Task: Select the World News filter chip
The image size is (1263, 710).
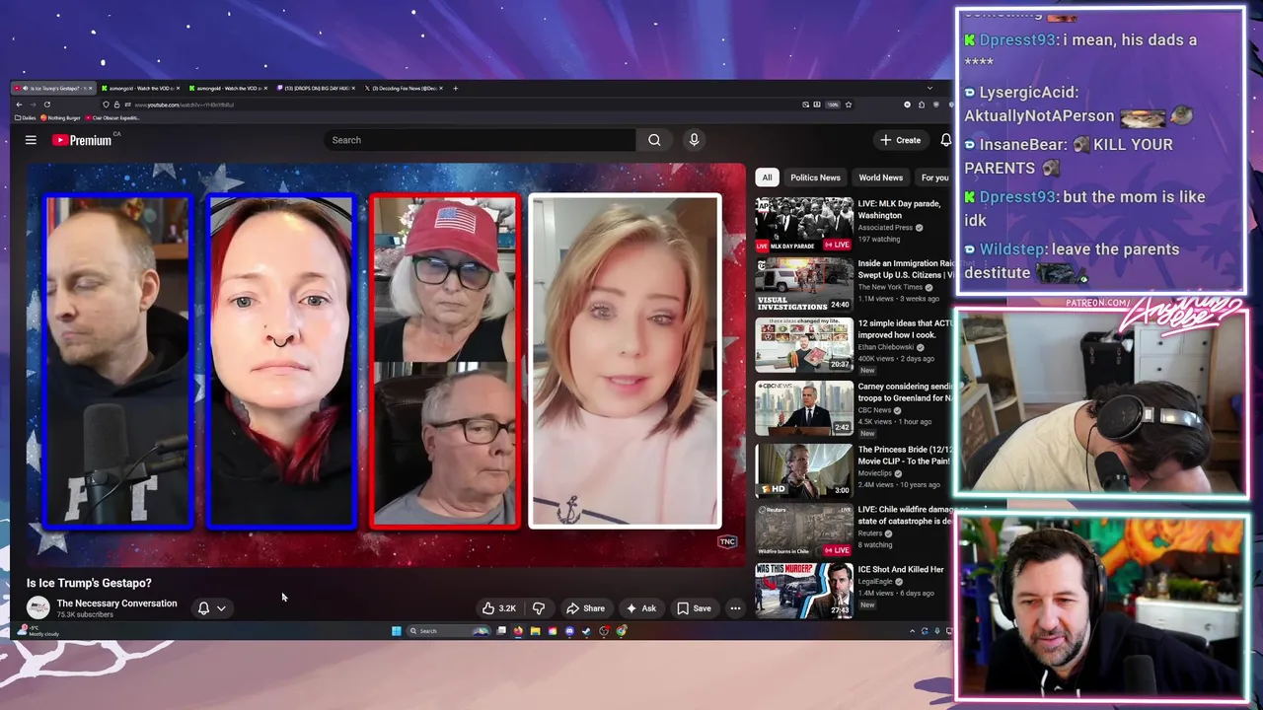Action: click(x=880, y=177)
